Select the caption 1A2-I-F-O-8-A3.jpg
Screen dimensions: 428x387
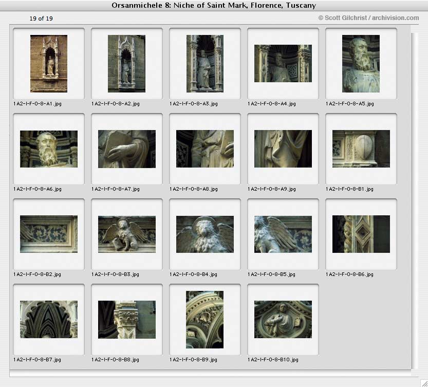click(x=194, y=104)
